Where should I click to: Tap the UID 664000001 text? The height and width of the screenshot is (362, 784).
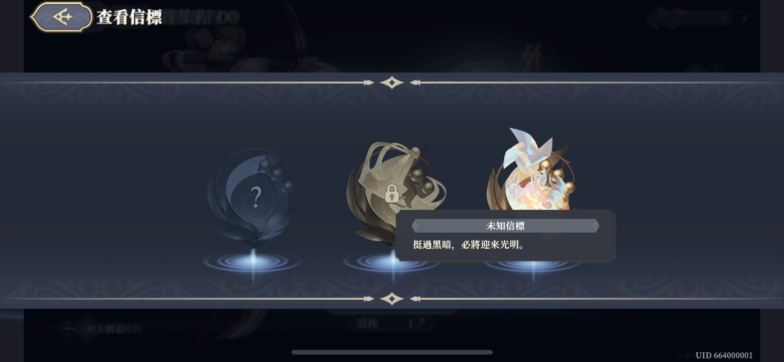click(724, 355)
